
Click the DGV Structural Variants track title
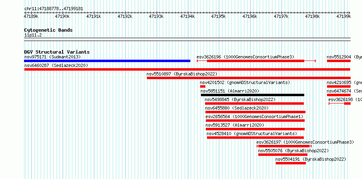click(x=57, y=52)
